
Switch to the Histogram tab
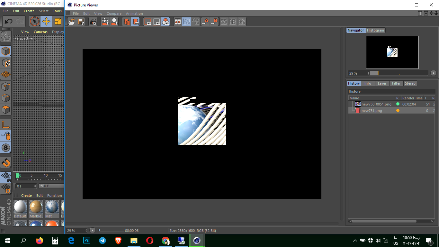click(375, 30)
